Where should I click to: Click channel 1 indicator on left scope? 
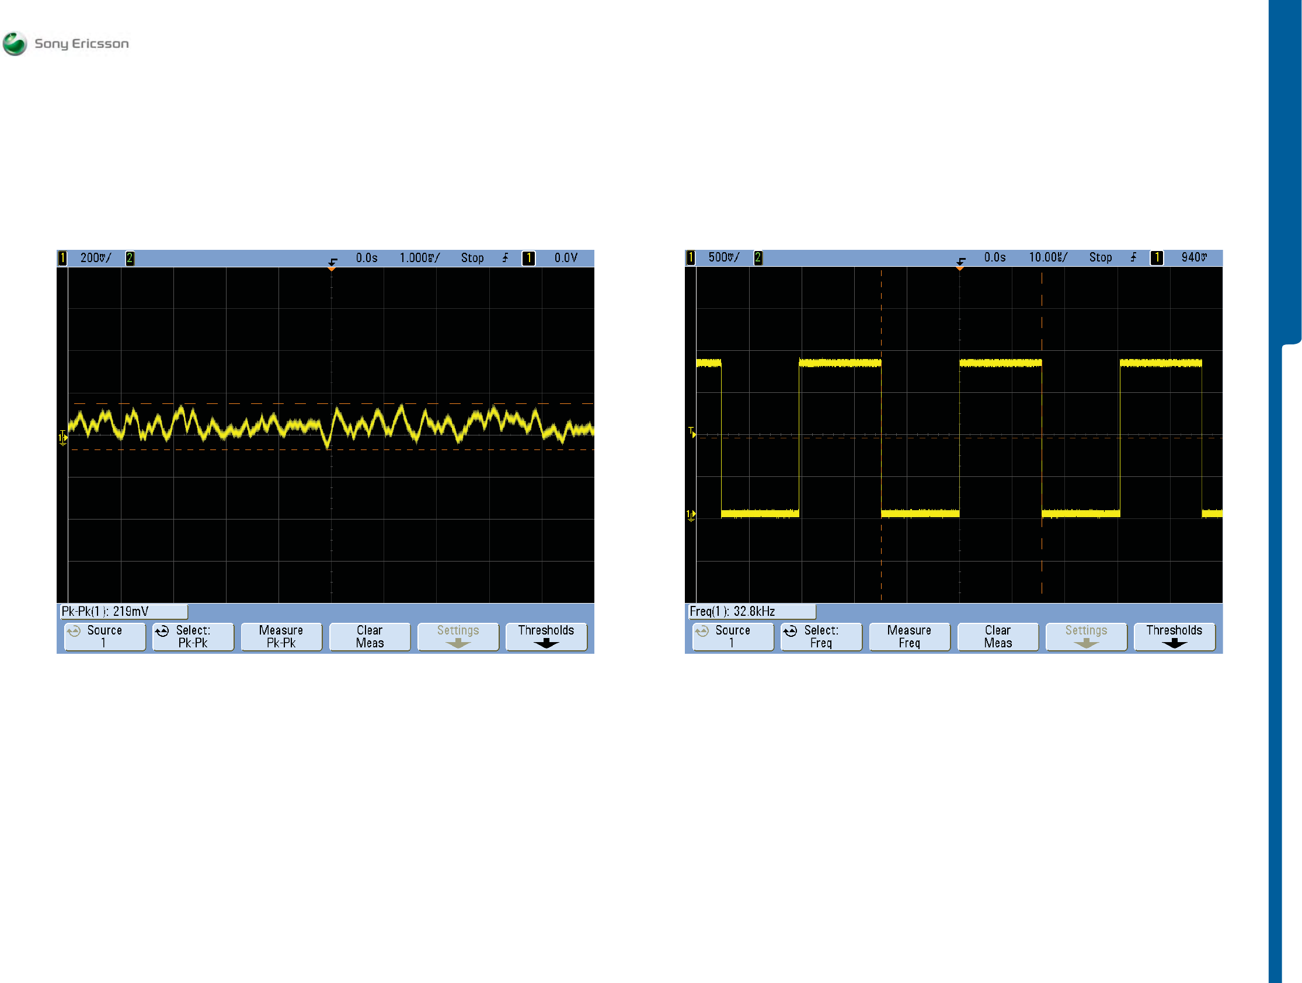(x=62, y=258)
